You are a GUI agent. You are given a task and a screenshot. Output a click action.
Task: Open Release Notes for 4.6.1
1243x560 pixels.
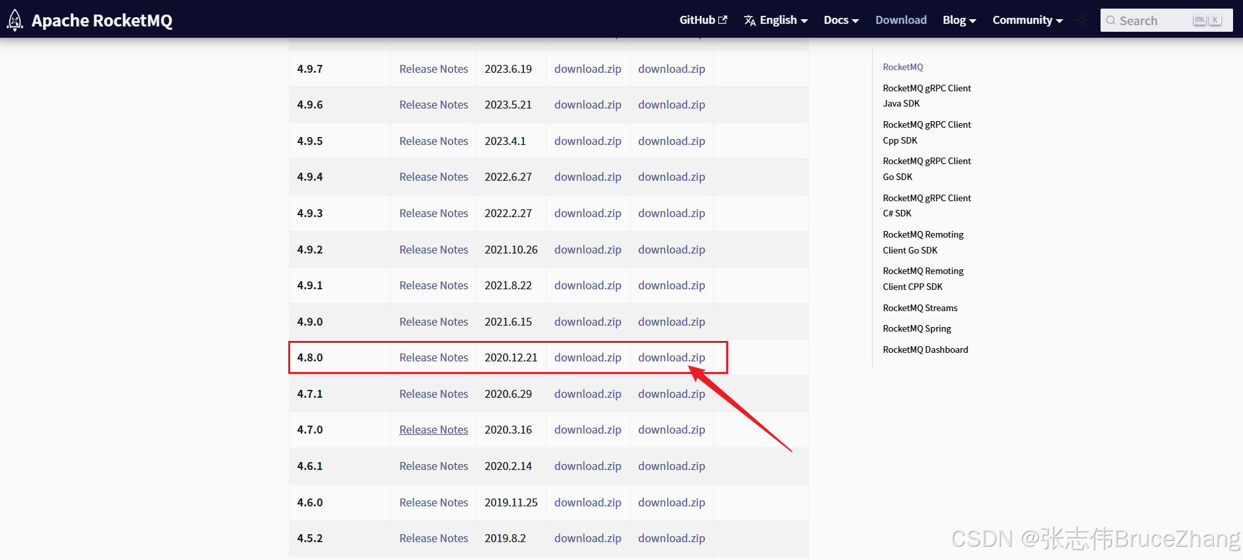click(x=433, y=466)
